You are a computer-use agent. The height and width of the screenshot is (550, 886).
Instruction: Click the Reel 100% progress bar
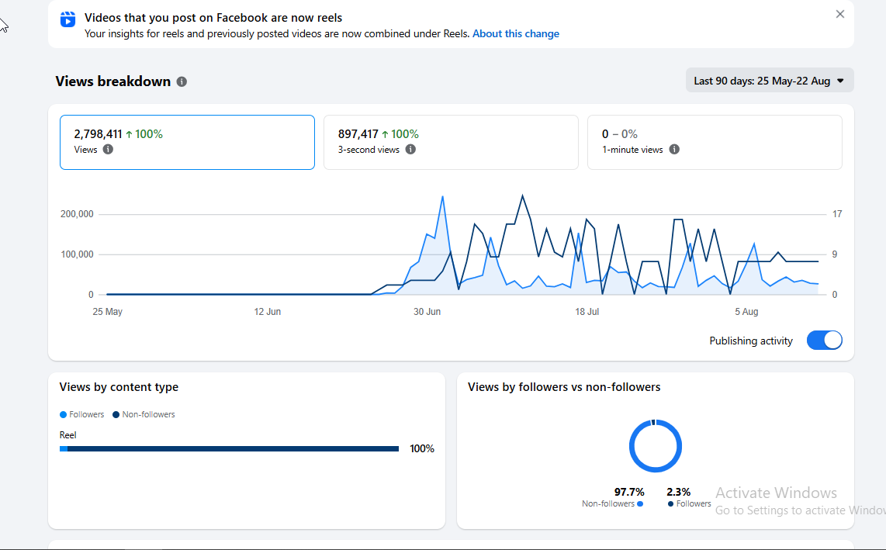pos(229,449)
